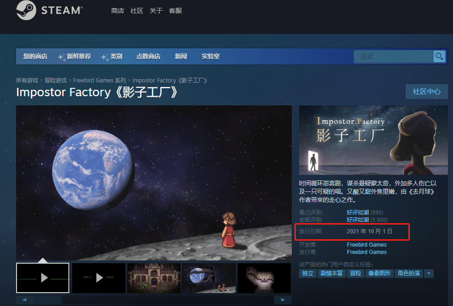Click the Impostor Factory header capsule image
The image size is (453, 306).
click(373, 140)
